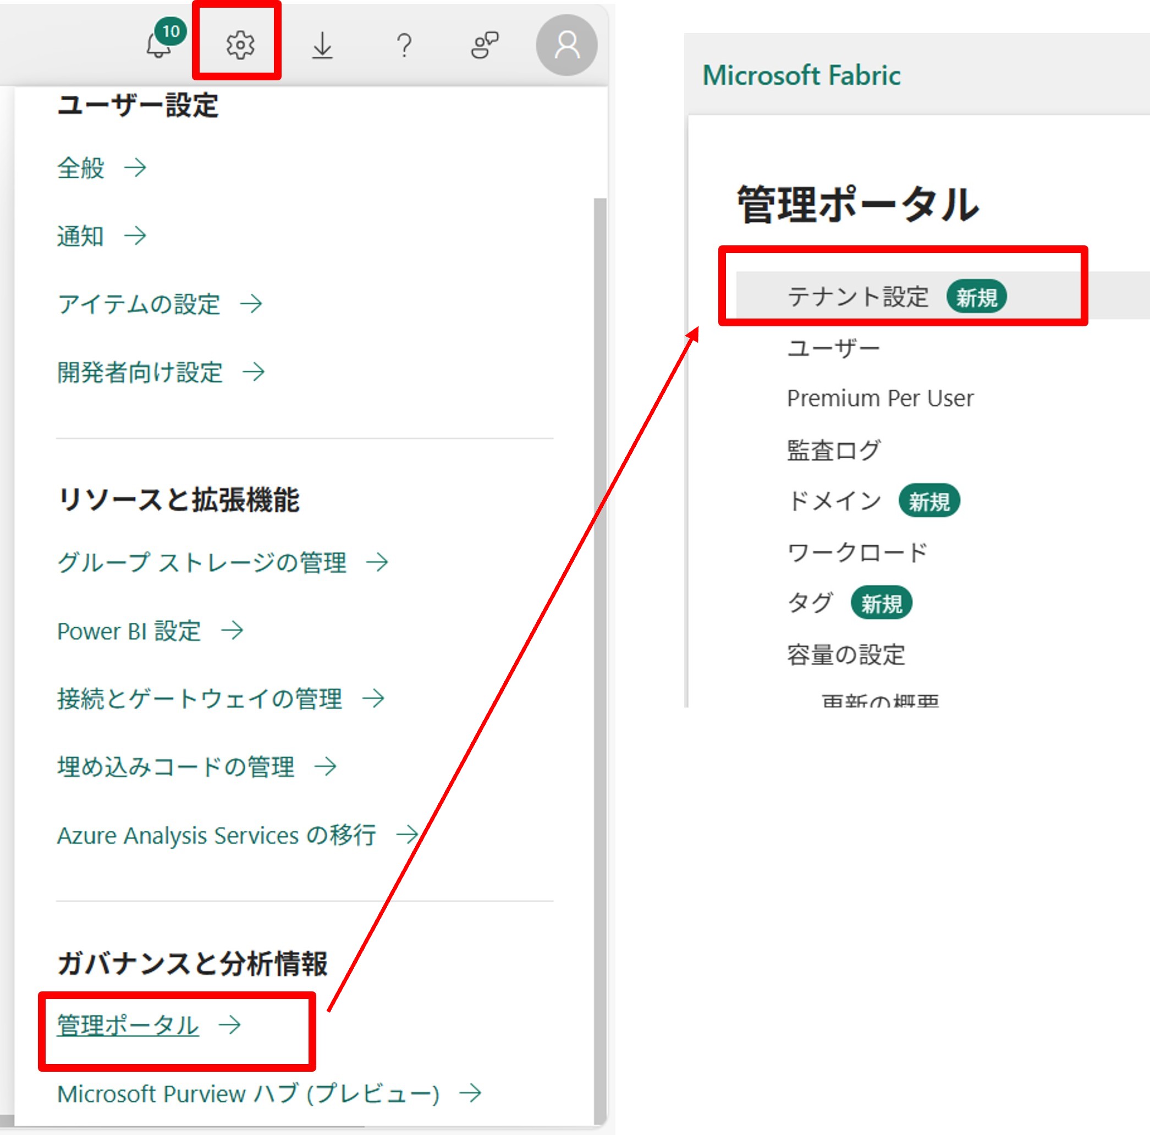Open 埋め込みコードの管理 link

tap(197, 766)
